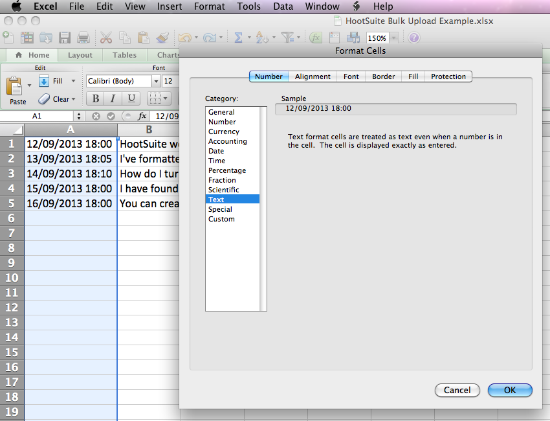
Task: Select the Currency category
Action: 232,131
